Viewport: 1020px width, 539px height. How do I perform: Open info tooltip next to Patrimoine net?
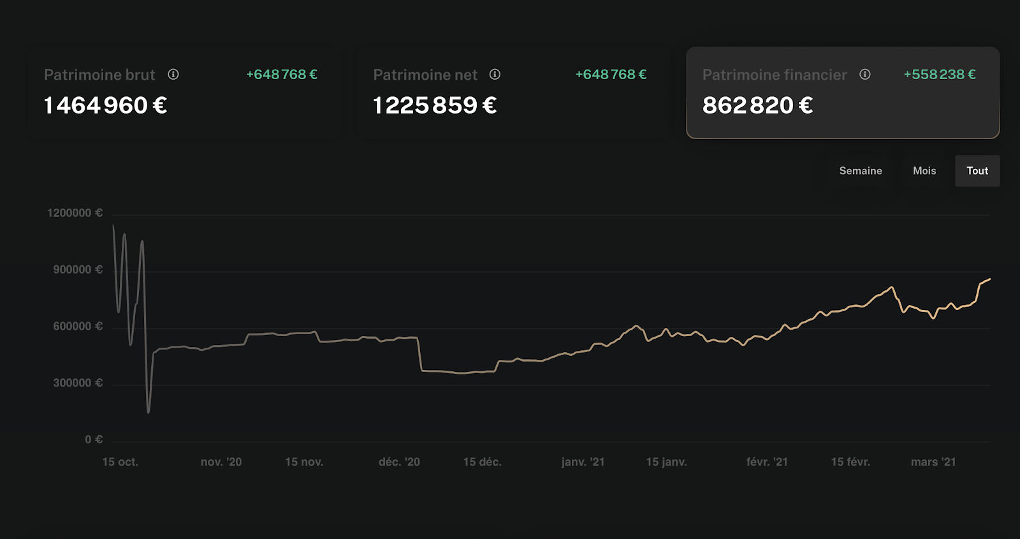pos(495,75)
